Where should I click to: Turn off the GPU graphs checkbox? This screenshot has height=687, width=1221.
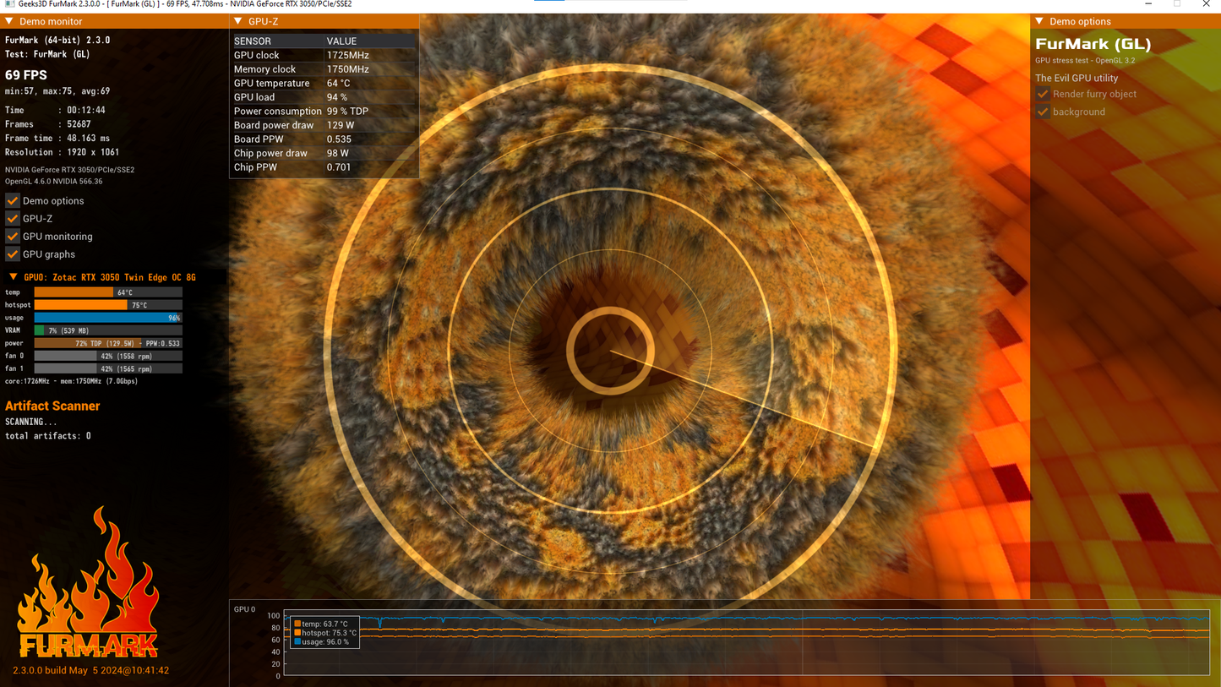[13, 254]
